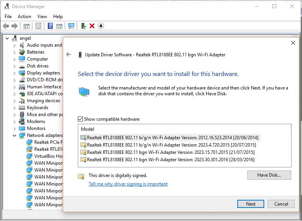Close the Update Driver Software dialog
Viewport: 302px width, 221px height.
(293, 43)
